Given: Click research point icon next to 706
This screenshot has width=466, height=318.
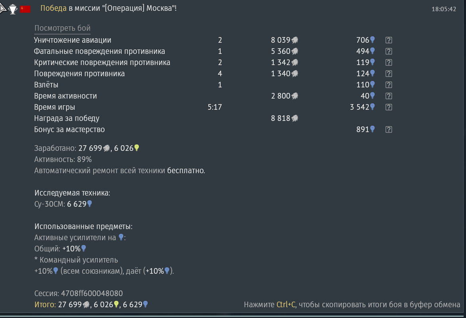Looking at the screenshot, I should pos(372,40).
